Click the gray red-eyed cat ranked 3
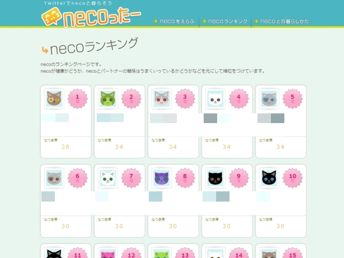The image size is (344, 258). pyautogui.click(x=162, y=99)
